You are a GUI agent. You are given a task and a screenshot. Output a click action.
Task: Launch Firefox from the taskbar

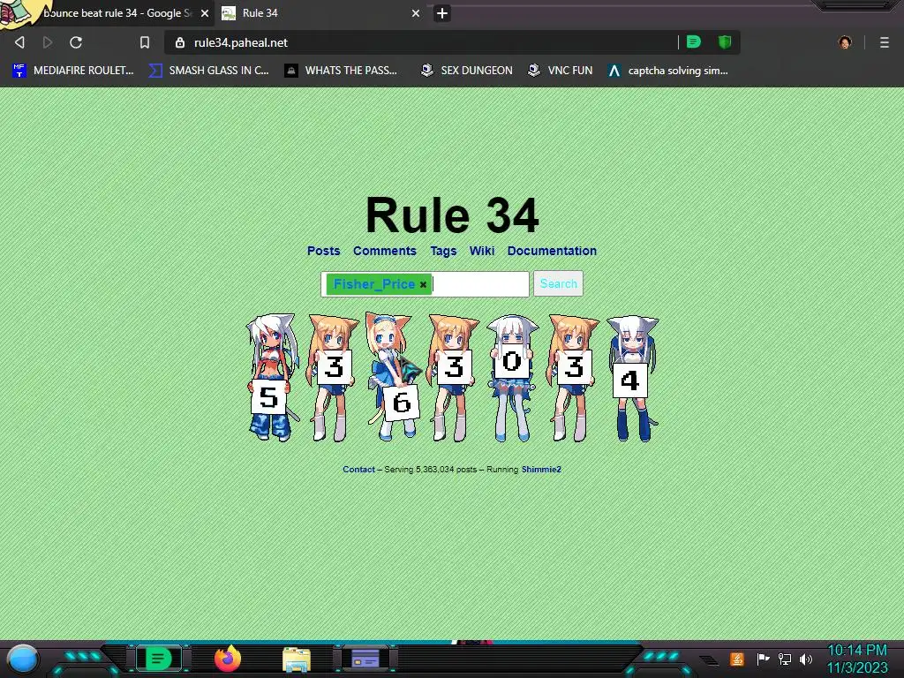[x=227, y=659]
